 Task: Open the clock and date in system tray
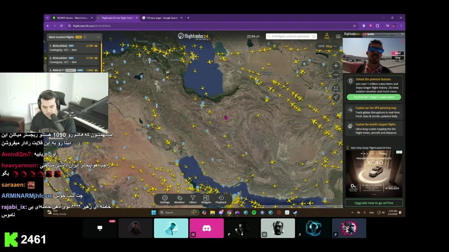coord(392,212)
